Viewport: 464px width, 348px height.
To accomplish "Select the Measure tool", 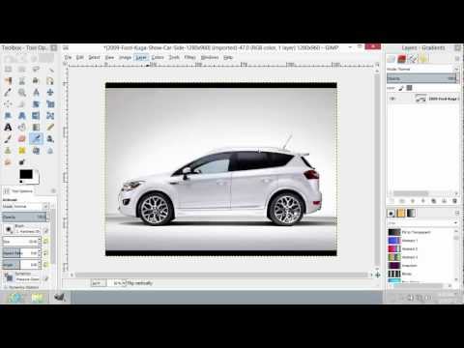I will (x=36, y=93).
